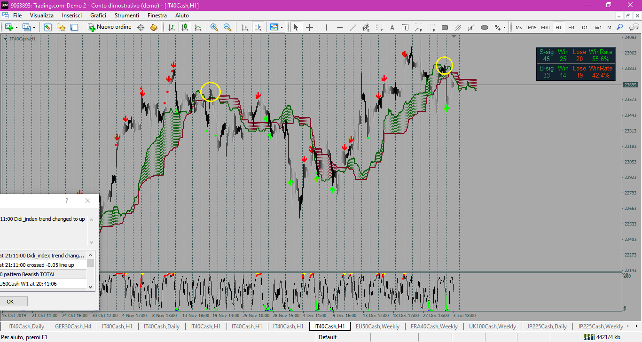The width and height of the screenshot is (642, 342).
Task: Switch chart to candlesticks
Action: click(x=185, y=27)
